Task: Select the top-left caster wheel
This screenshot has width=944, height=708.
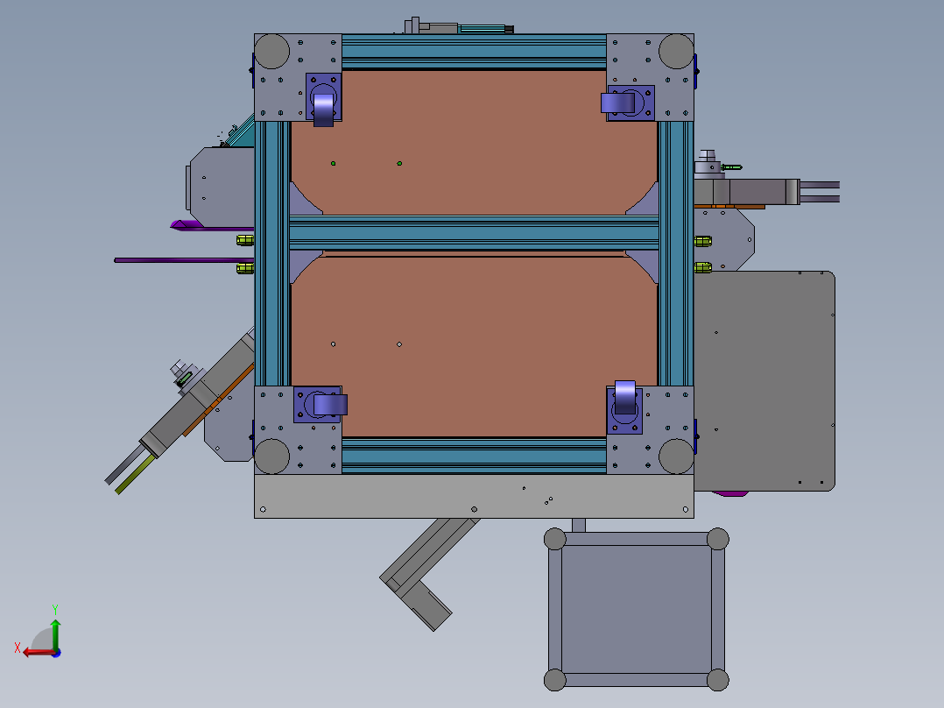Action: coord(323,108)
